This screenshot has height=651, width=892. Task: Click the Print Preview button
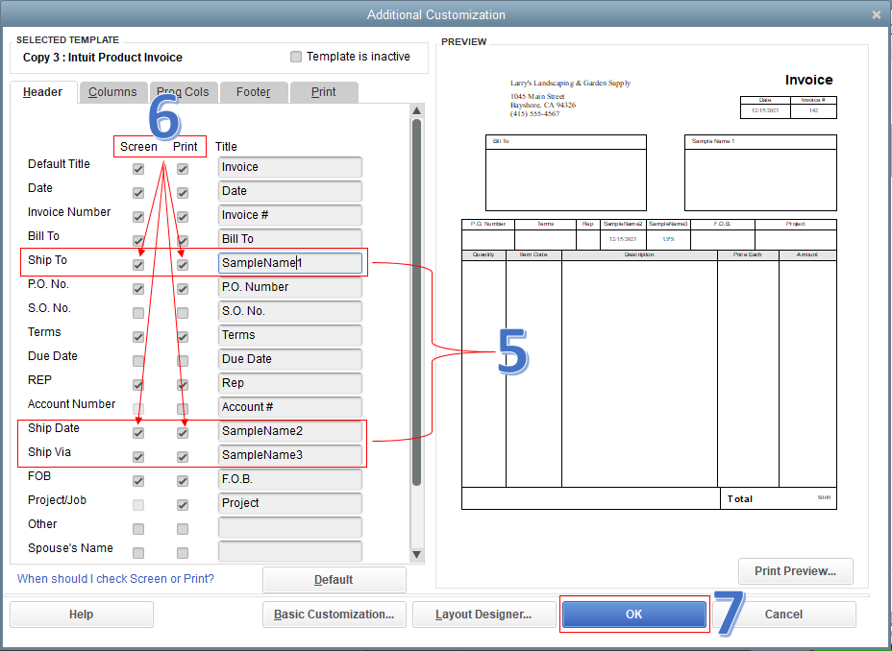pos(795,571)
